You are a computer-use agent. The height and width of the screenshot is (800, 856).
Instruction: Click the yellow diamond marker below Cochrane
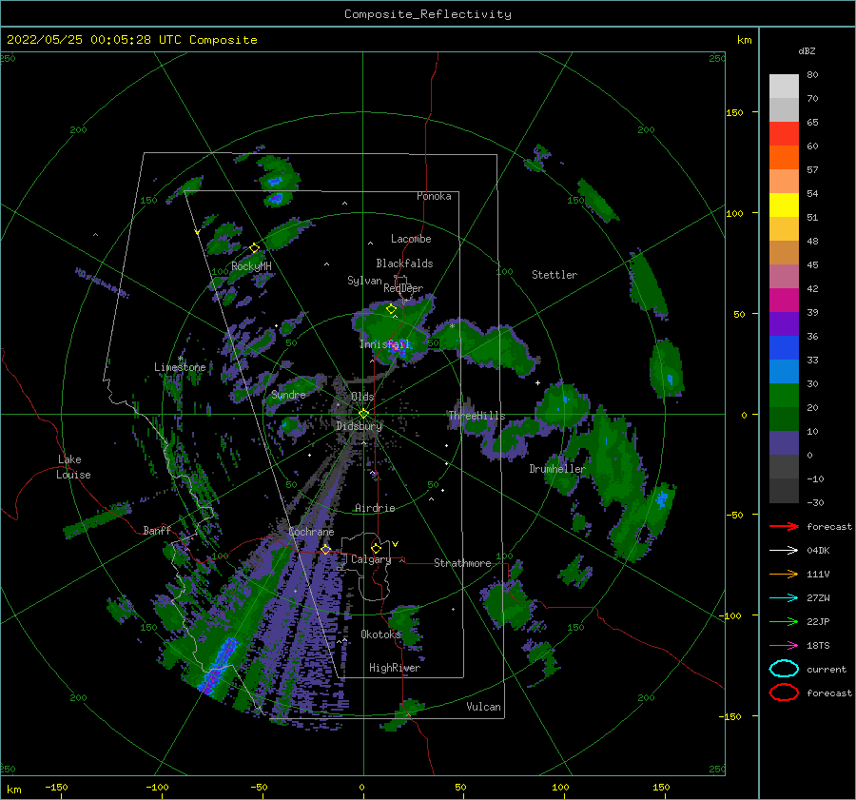click(x=325, y=549)
